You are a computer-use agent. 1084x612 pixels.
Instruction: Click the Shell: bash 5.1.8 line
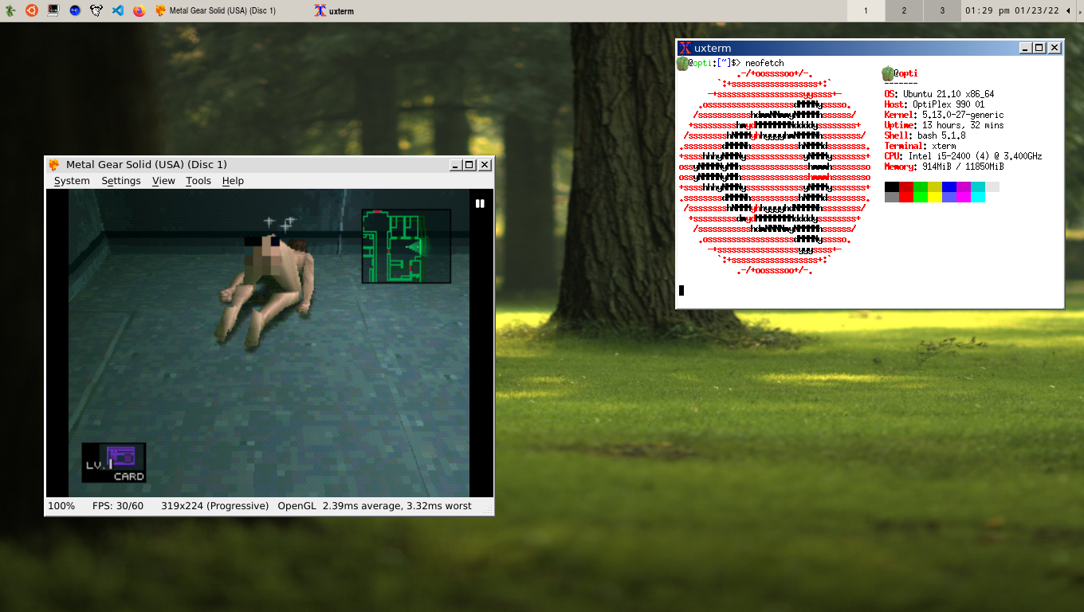coord(925,135)
